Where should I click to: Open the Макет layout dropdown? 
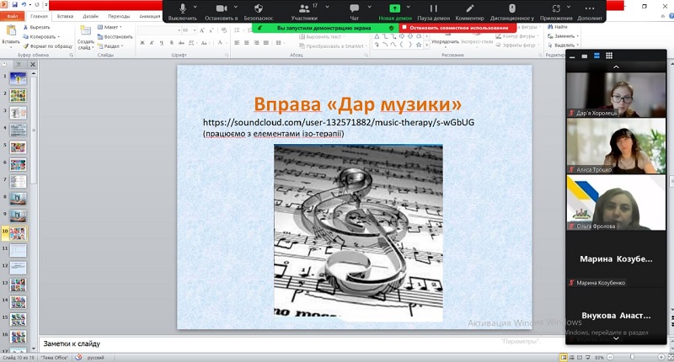pyautogui.click(x=110, y=27)
